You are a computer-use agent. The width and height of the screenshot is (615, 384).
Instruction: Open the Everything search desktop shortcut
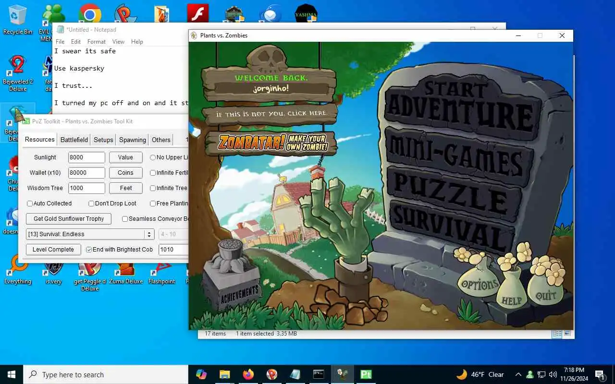(x=18, y=270)
